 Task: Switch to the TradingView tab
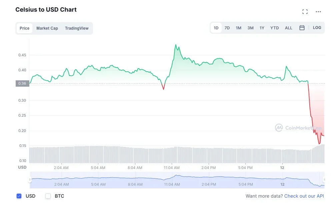[x=77, y=28]
